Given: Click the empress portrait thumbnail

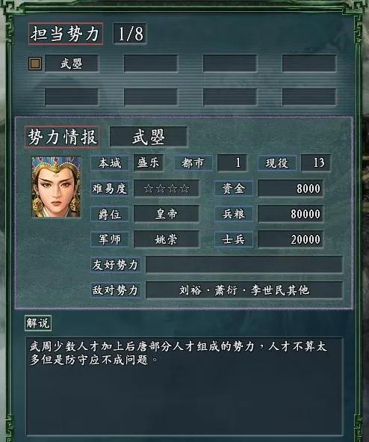Looking at the screenshot, I should pos(57,187).
